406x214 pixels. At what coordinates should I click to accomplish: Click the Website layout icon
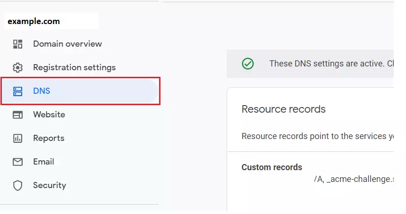click(17, 115)
